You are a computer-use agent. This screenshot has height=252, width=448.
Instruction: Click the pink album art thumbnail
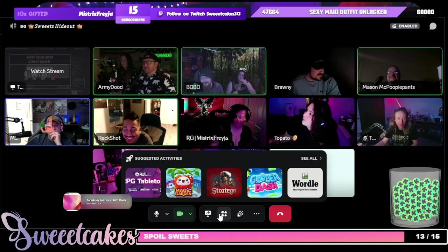(72, 202)
